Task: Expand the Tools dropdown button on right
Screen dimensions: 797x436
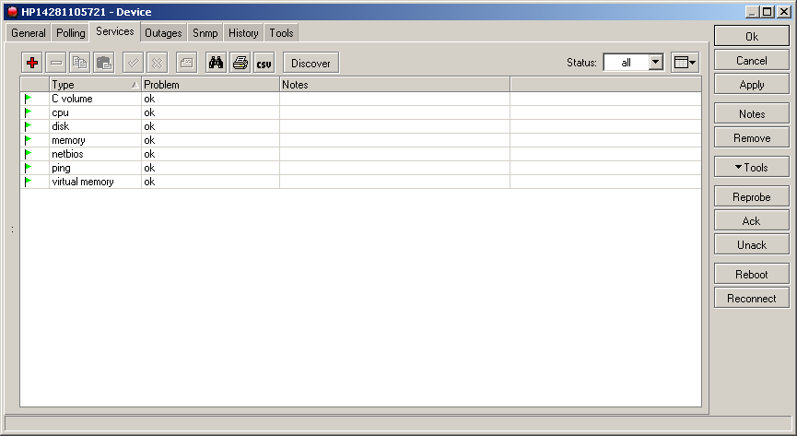Action: (x=751, y=167)
